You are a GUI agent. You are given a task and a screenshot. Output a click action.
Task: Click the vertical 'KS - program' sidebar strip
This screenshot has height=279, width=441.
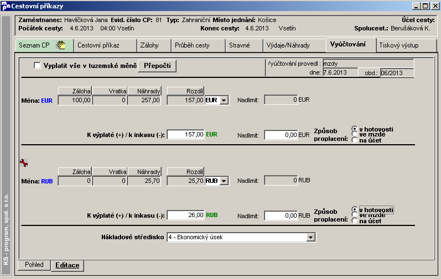pos(6,145)
